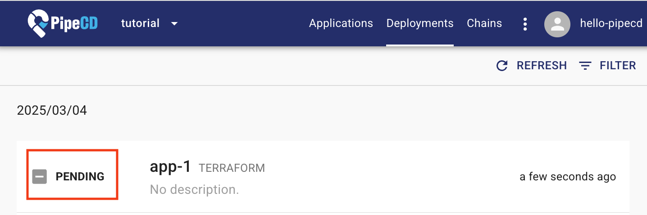Image resolution: width=647 pixels, height=215 pixels.
Task: Open the app-1 deployment name
Action: 170,167
